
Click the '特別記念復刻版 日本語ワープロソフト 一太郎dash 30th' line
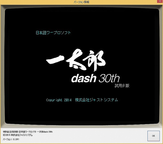[x=28, y=132]
